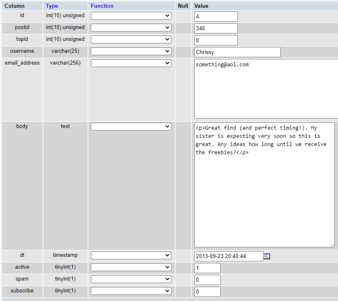This screenshot has width=338, height=301.
Task: Click inside the body text area
Action: pos(264,185)
